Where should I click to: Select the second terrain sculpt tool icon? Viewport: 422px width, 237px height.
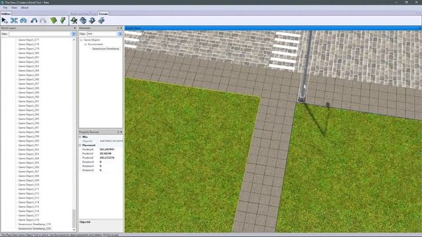point(83,20)
